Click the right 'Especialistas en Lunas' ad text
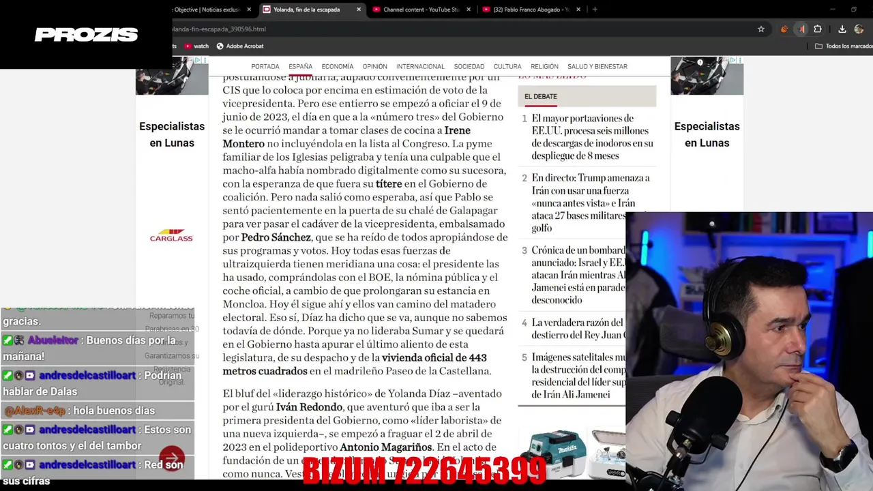 point(707,134)
